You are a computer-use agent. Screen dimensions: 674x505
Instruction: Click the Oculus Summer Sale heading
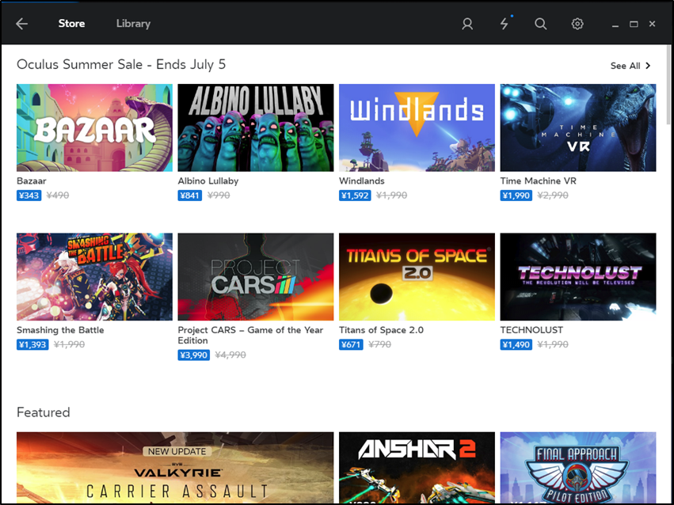coord(121,64)
